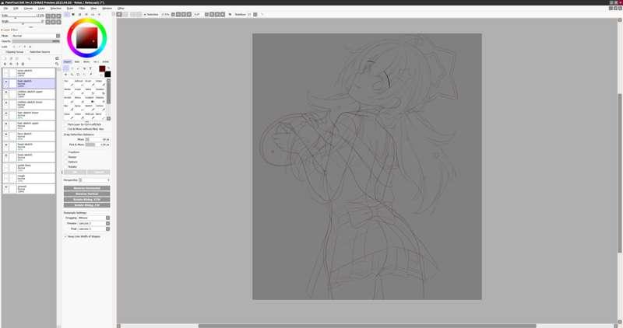Click Redo in the top quick bar
This screenshot has width=623, height=328.
[125, 14]
